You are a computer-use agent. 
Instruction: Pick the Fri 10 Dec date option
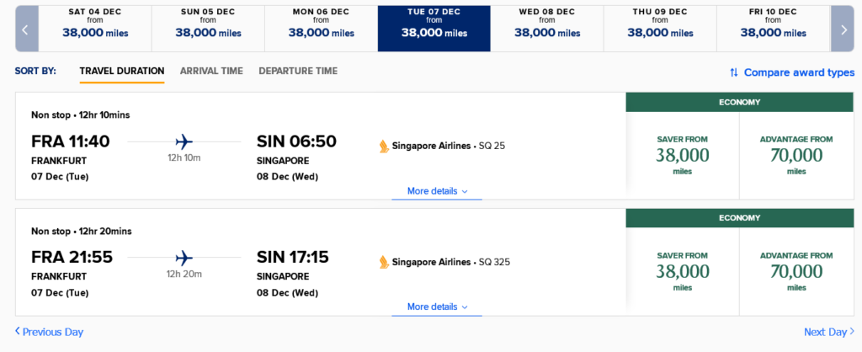tap(773, 26)
